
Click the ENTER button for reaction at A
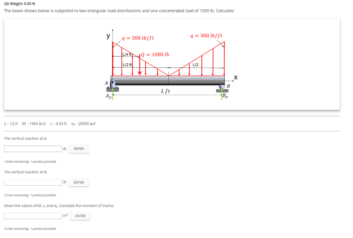pos(79,149)
